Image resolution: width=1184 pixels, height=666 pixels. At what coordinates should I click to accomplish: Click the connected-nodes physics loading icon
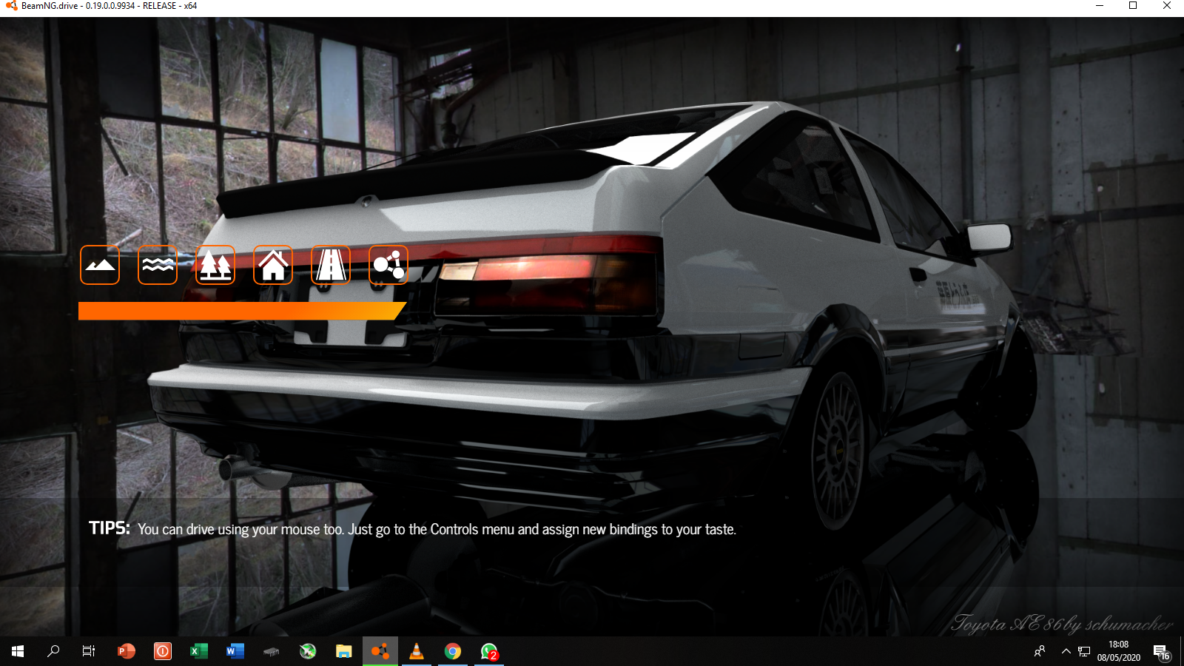(x=388, y=265)
